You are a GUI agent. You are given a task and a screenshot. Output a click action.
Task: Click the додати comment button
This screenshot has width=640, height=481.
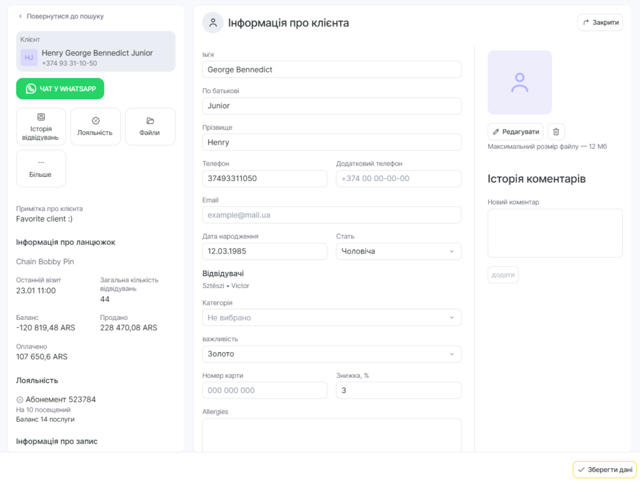502,275
